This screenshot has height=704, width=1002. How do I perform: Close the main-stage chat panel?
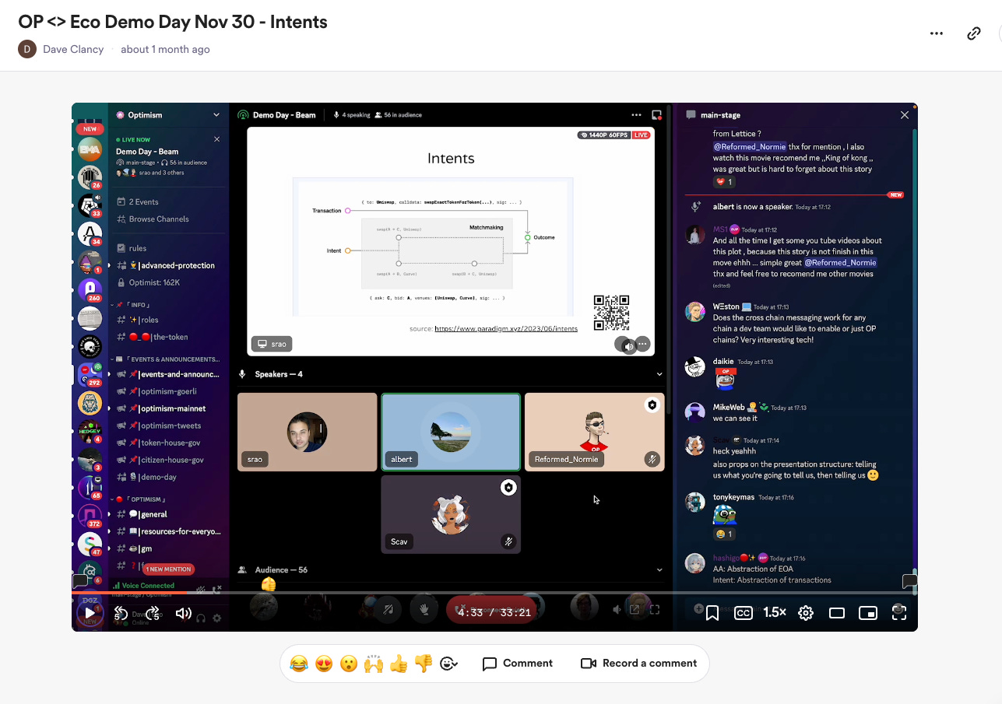coord(905,115)
